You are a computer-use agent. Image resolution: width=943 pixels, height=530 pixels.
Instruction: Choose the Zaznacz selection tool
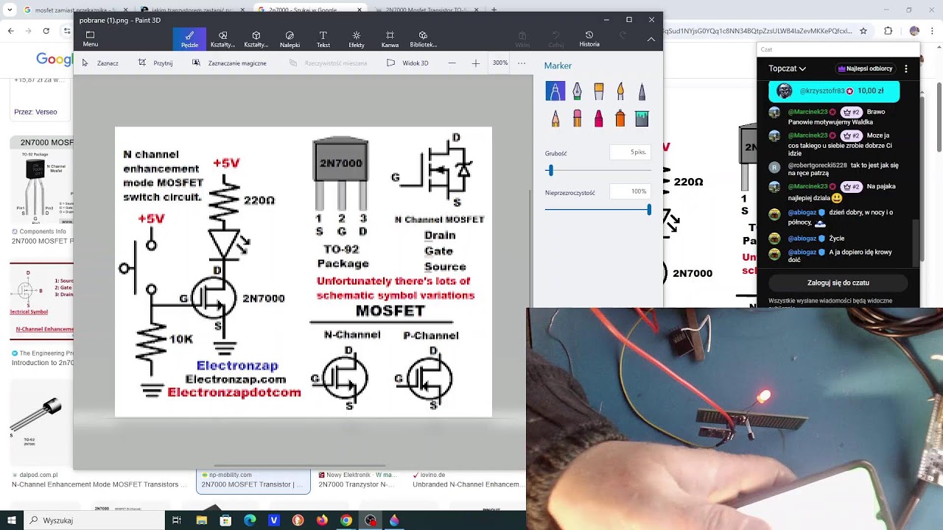[x=100, y=63]
